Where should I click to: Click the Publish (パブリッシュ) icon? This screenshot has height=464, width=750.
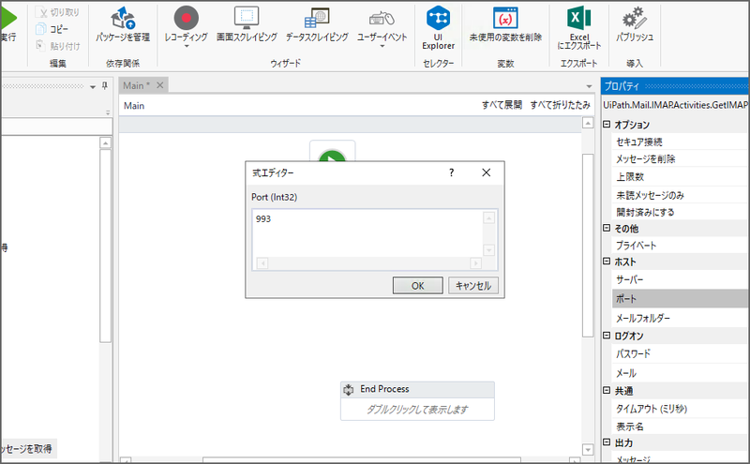[635, 18]
